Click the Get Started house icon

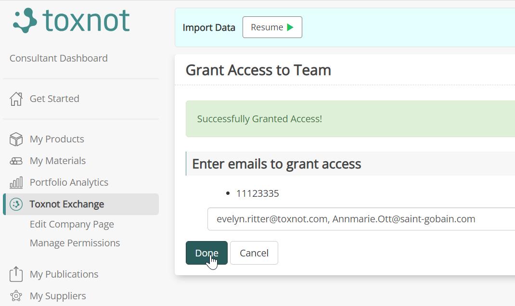[16, 99]
